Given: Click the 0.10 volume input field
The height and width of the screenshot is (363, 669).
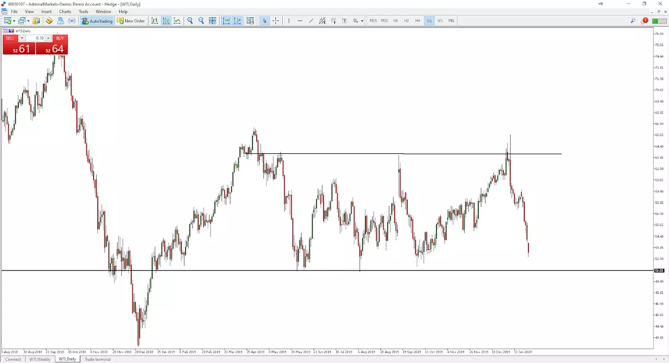Looking at the screenshot, I should point(35,38).
